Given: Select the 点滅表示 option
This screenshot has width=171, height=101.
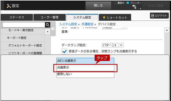Looking at the screenshot, I should (x=85, y=68).
